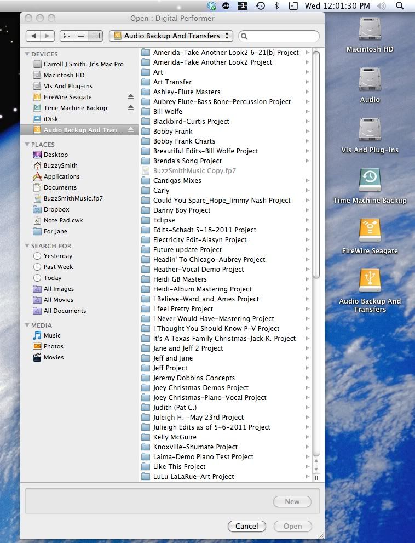The height and width of the screenshot is (543, 415).
Task: Open Documents in the sidebar
Action: 79,187
